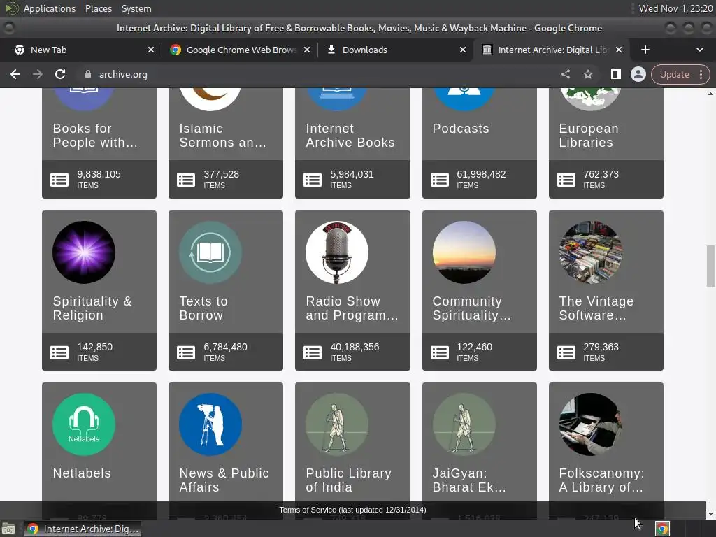
Task: View site security lock icon
Action: click(x=88, y=74)
